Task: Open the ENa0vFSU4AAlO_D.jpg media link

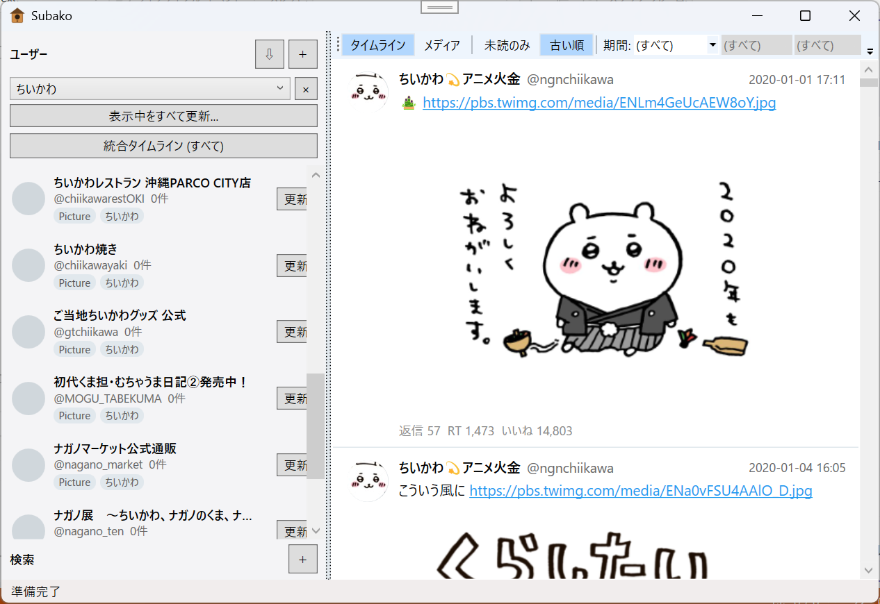Action: click(641, 491)
